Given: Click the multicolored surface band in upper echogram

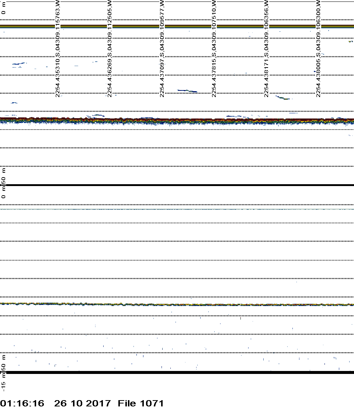Looking at the screenshot, I should pyautogui.click(x=177, y=26).
